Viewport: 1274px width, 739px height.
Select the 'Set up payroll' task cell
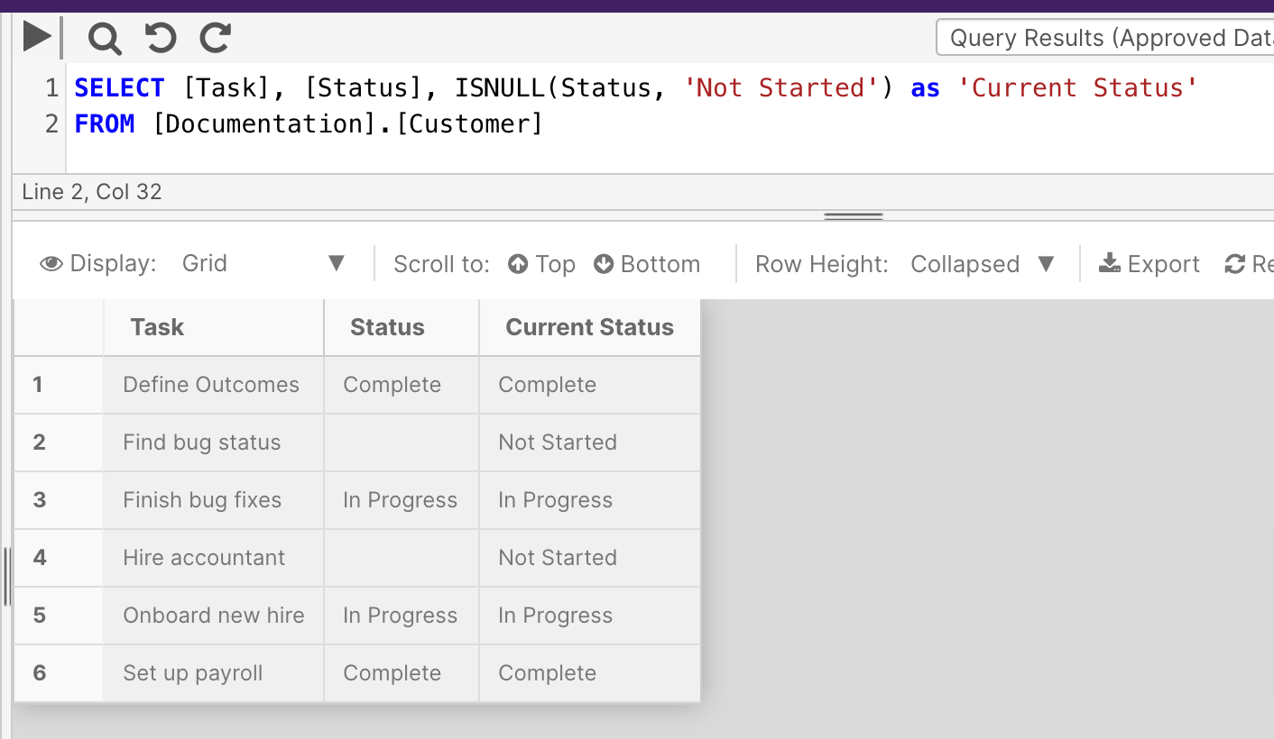tap(214, 673)
